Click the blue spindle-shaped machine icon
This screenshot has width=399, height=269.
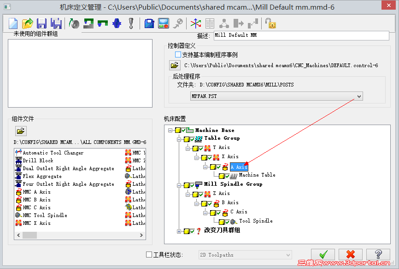click(x=117, y=23)
